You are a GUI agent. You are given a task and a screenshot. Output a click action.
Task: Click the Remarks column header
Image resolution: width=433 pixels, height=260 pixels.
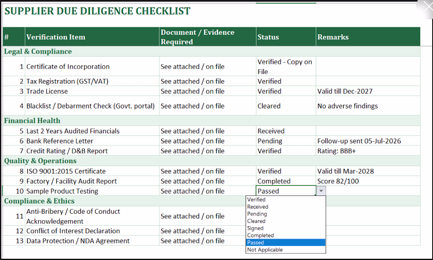368,37
